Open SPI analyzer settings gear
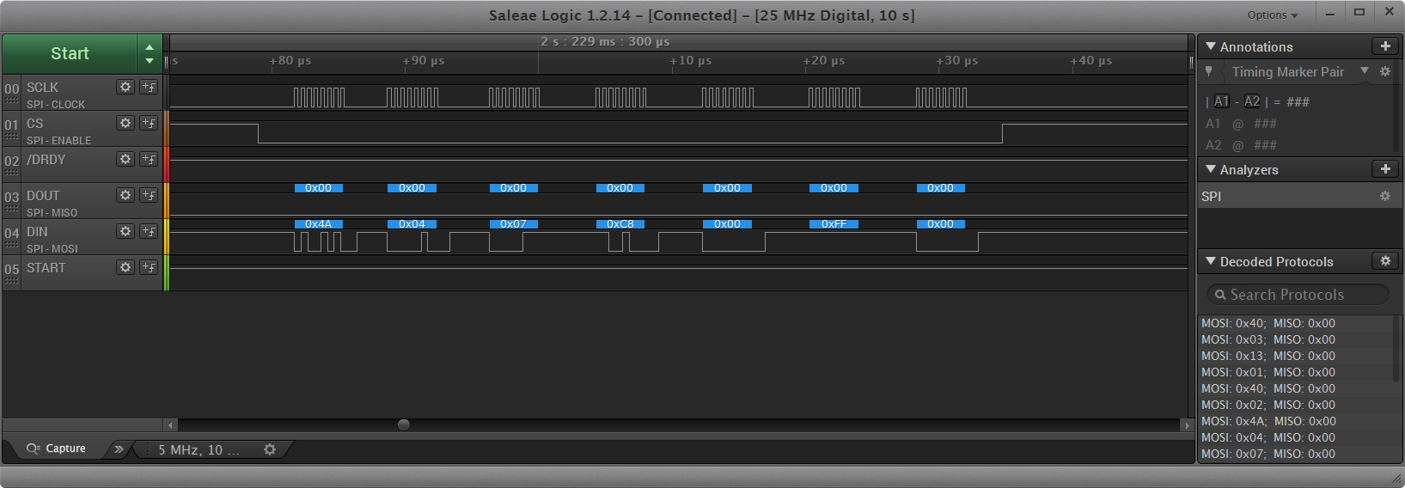The height and width of the screenshot is (488, 1405). tap(1385, 196)
